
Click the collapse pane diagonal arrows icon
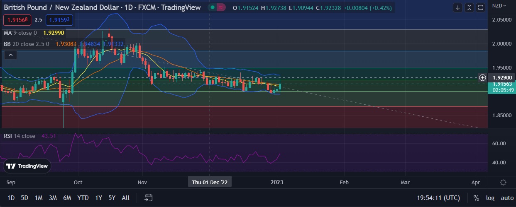tap(470, 7)
